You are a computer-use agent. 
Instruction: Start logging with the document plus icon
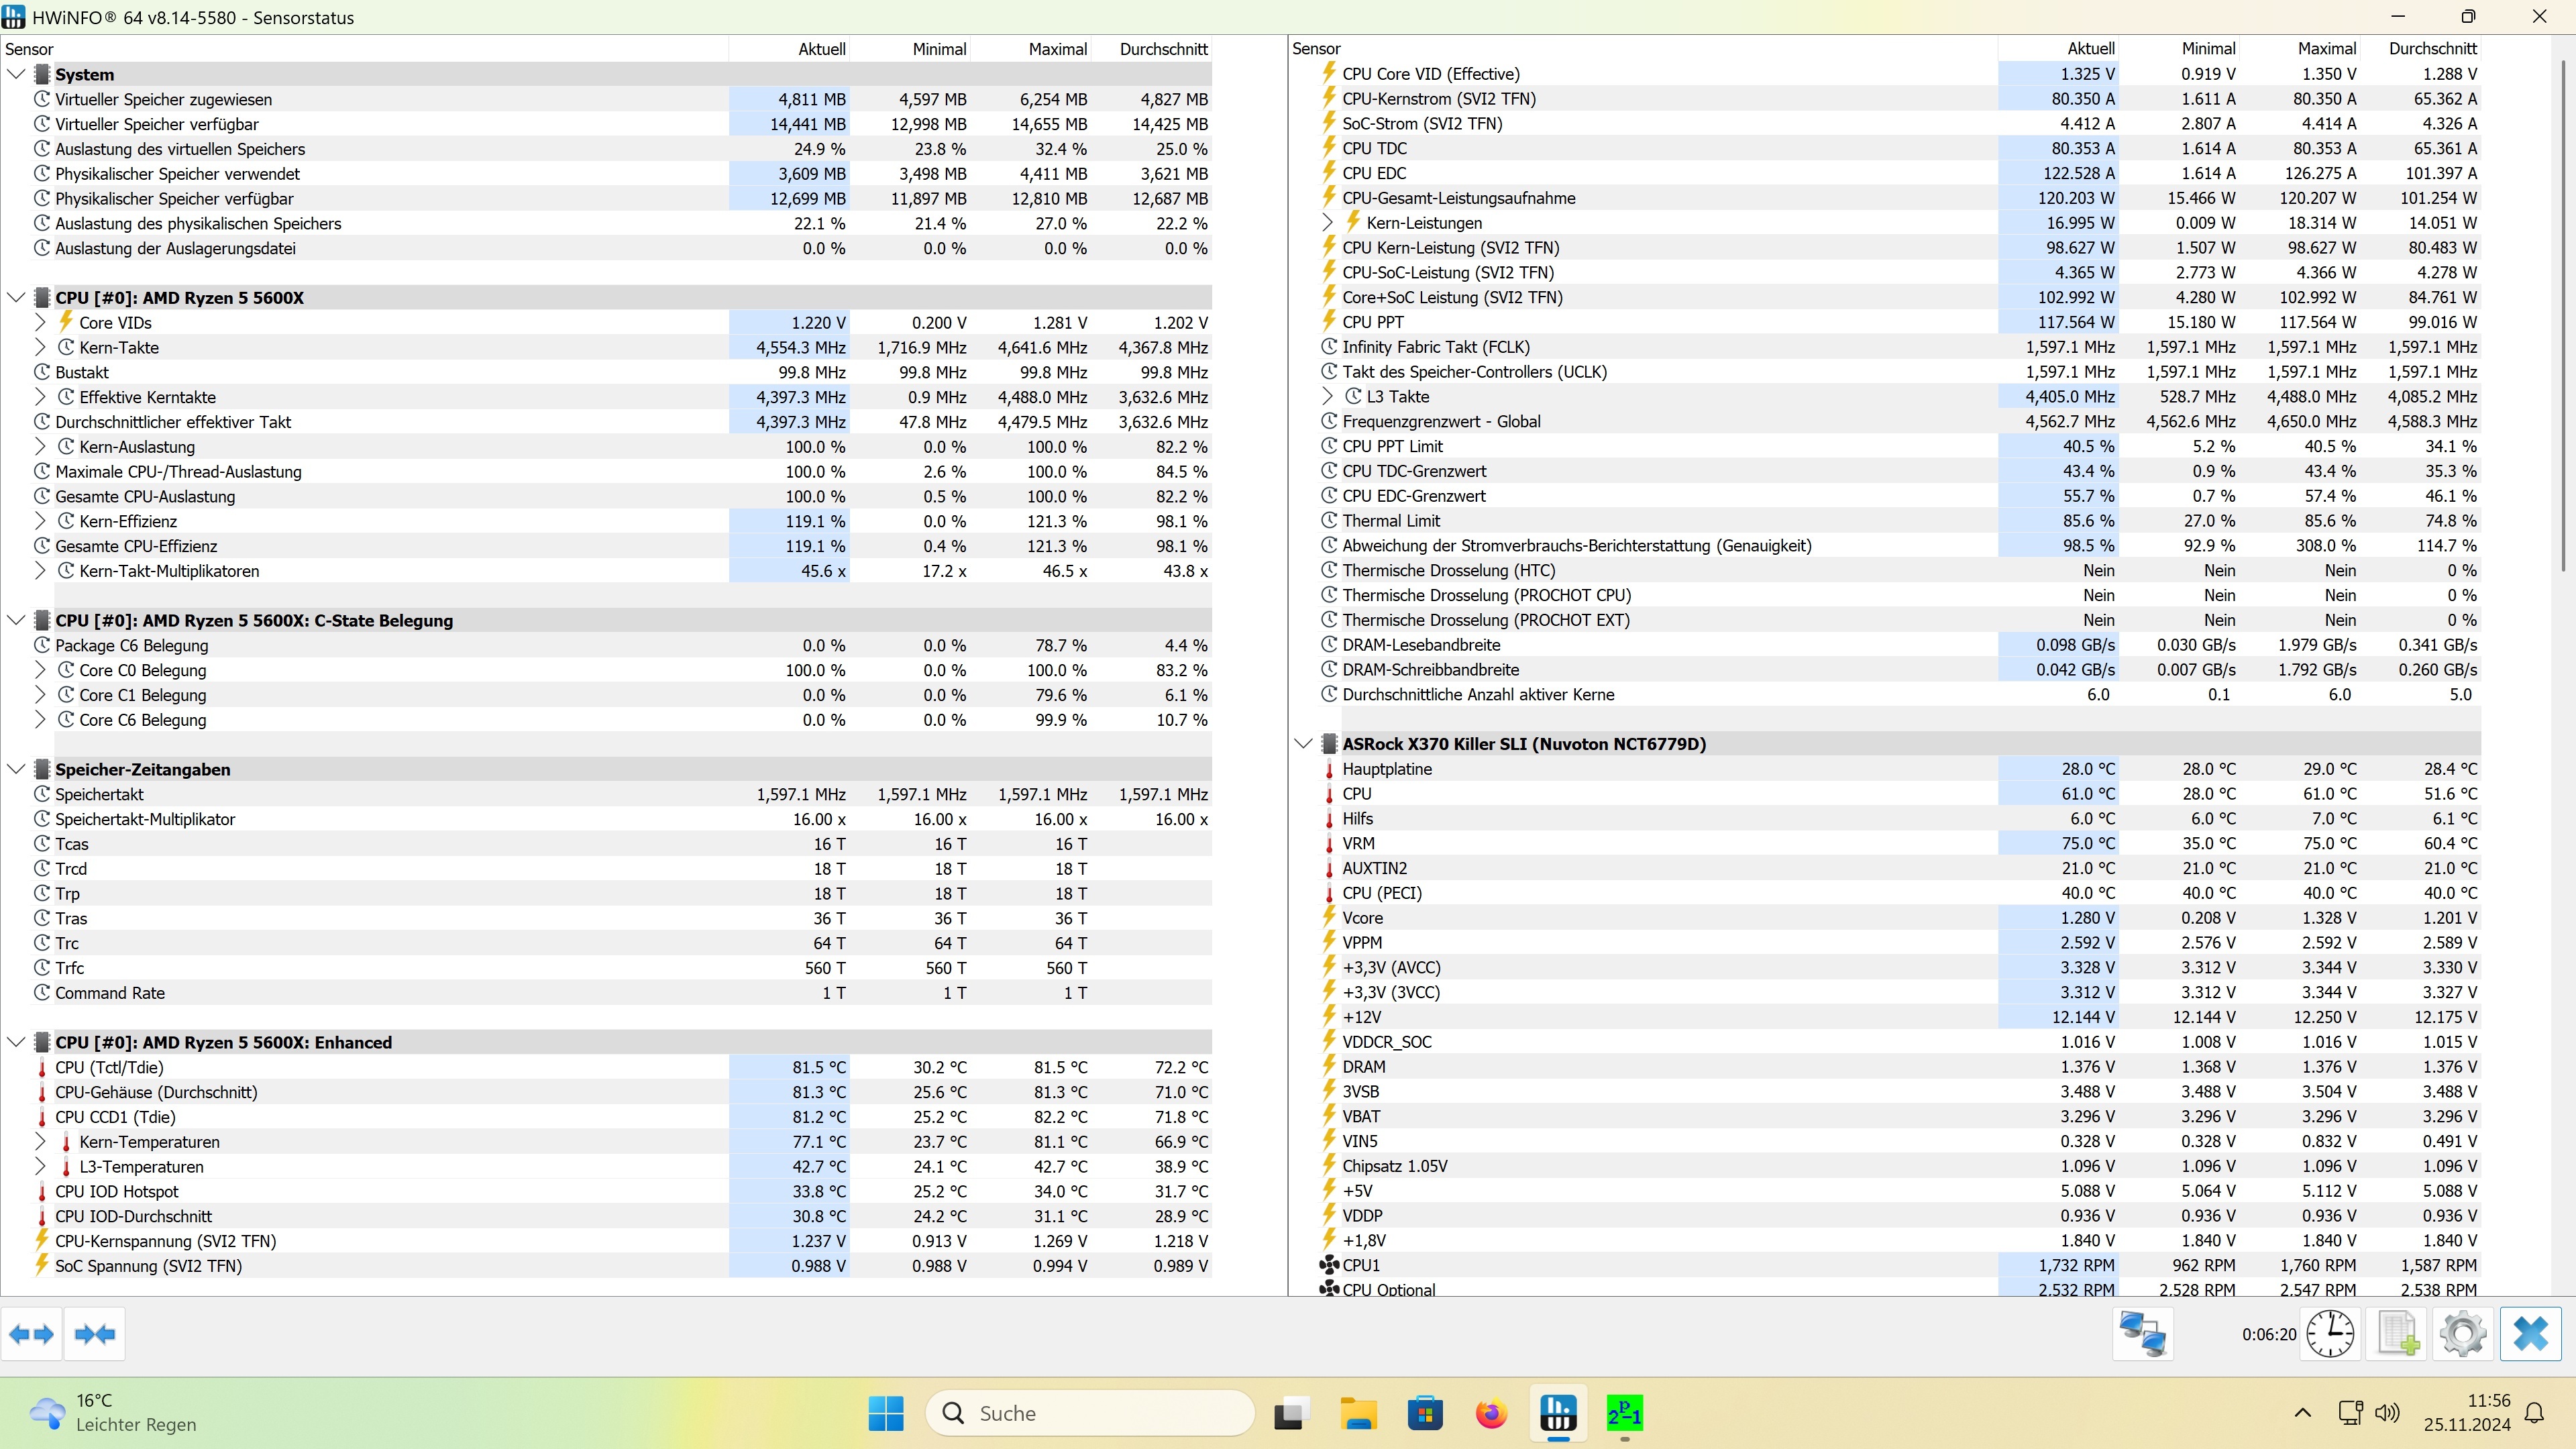pos(2397,1334)
